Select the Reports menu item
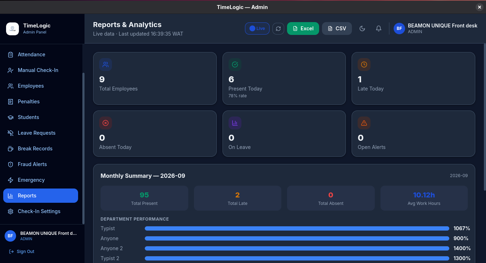 (x=41, y=196)
